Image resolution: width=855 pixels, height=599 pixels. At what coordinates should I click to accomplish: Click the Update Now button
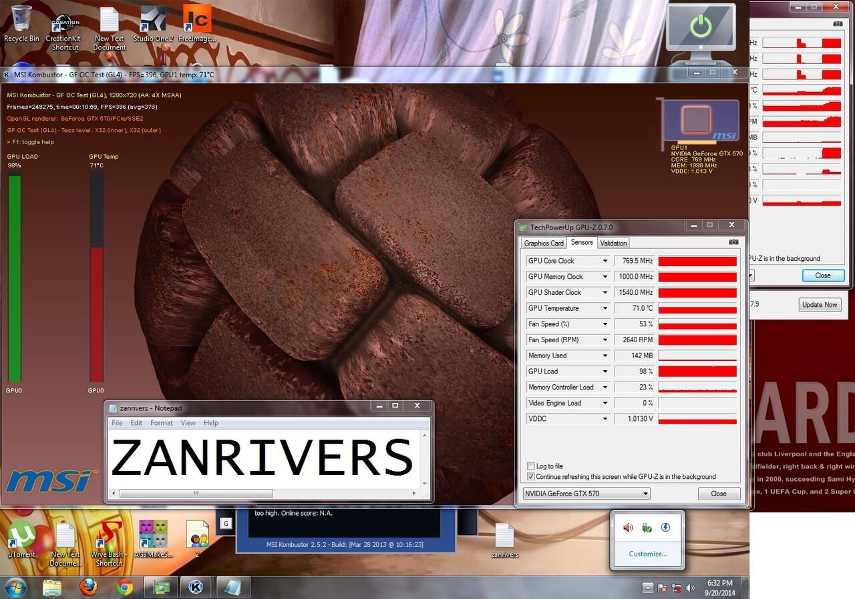coord(819,305)
